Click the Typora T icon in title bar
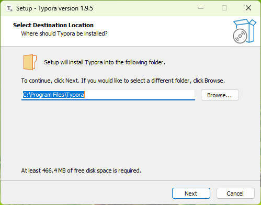This screenshot has height=205, width=261. (9, 8)
